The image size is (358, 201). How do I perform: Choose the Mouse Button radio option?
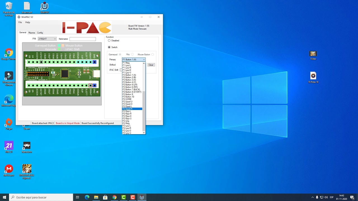pos(152,54)
